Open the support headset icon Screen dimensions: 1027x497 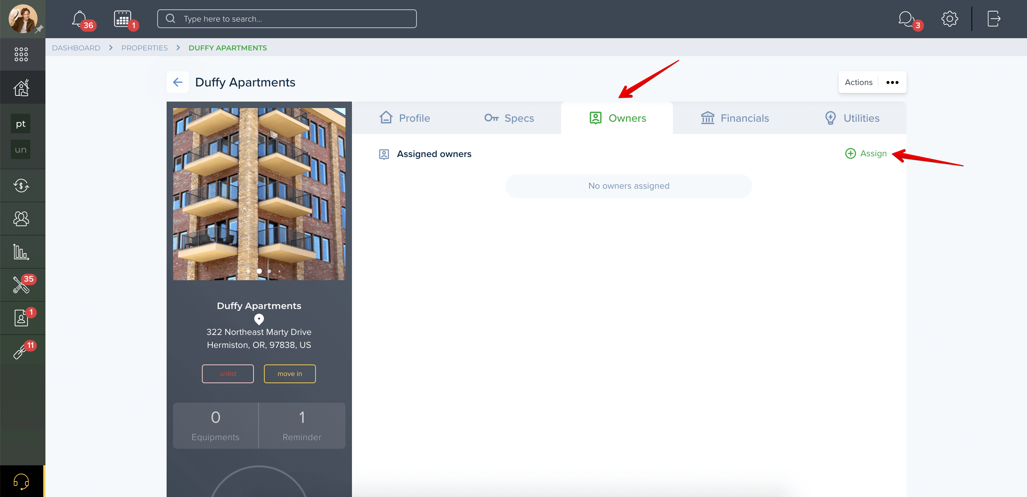(x=21, y=481)
